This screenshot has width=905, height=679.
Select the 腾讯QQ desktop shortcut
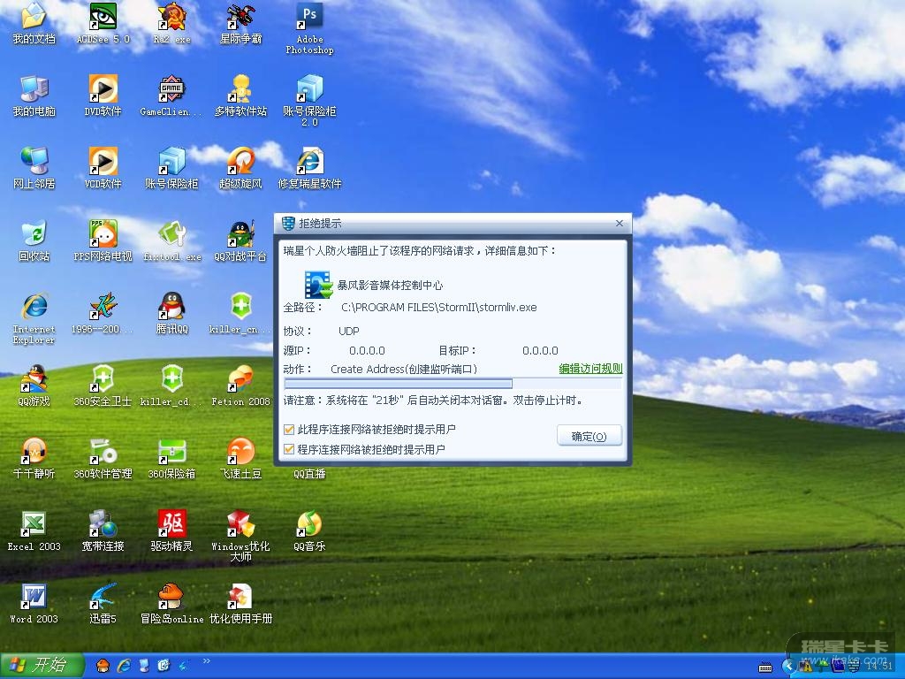171,314
